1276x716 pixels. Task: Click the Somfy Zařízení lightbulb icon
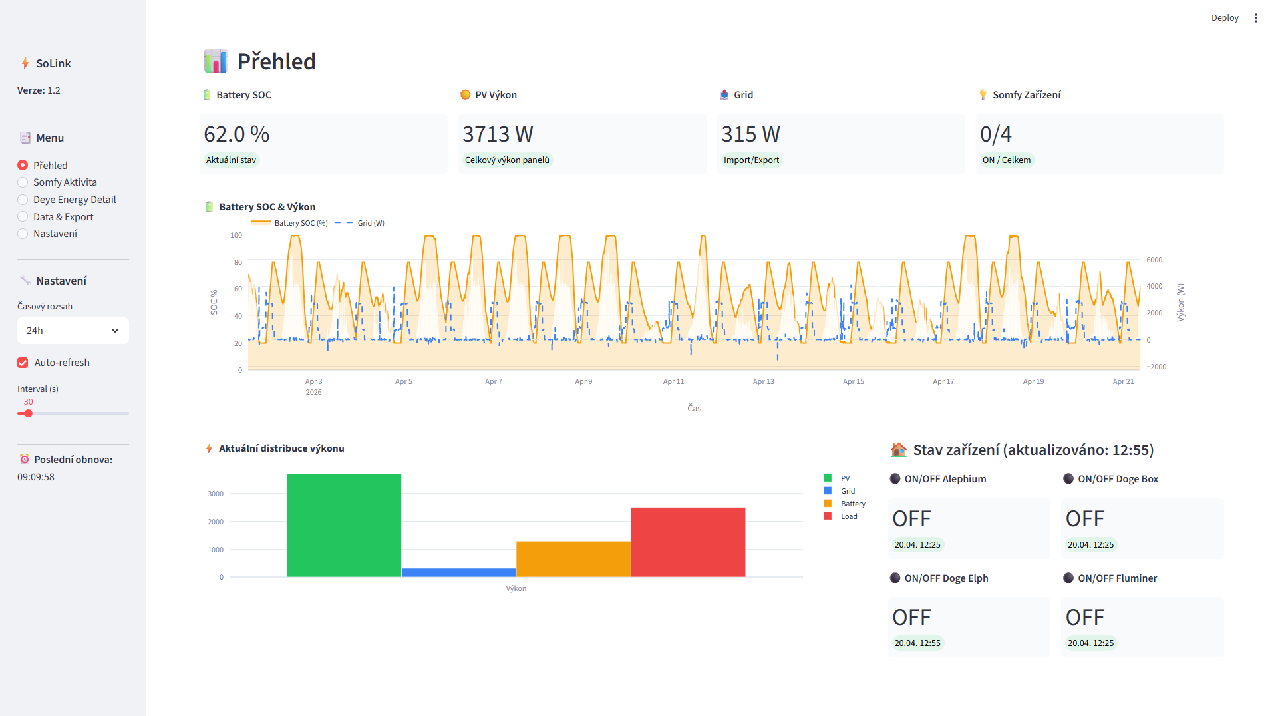[983, 95]
